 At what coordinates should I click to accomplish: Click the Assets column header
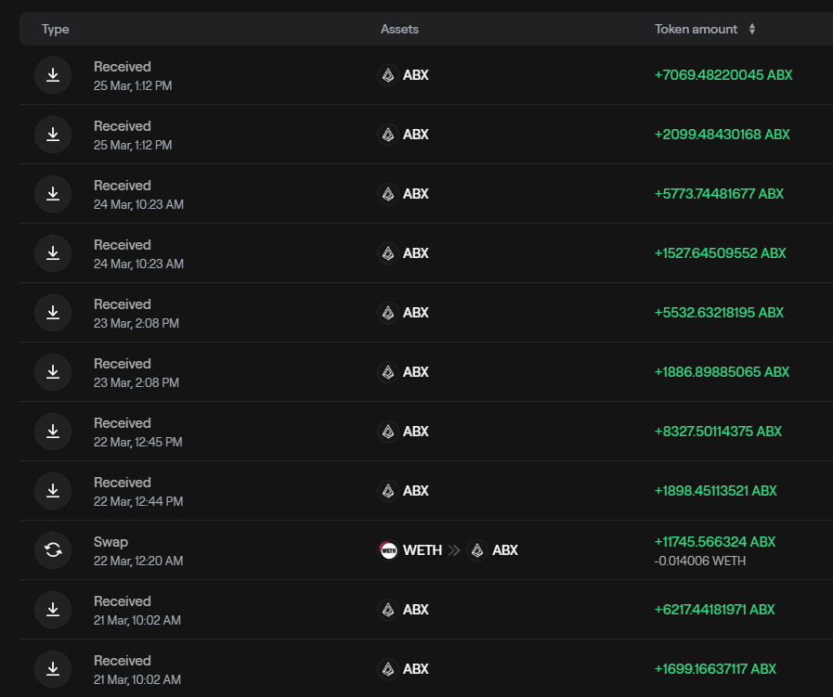pyautogui.click(x=399, y=29)
